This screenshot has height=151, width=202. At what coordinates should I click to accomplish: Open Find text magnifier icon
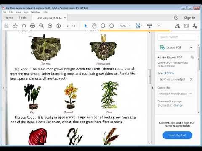[41, 26]
